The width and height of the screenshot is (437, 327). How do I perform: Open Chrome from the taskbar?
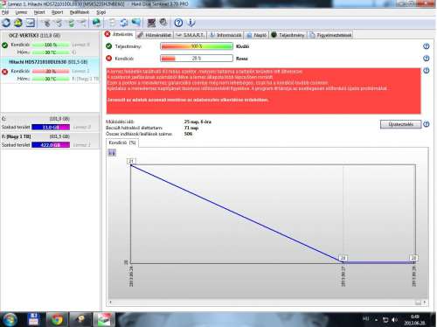(x=57, y=319)
